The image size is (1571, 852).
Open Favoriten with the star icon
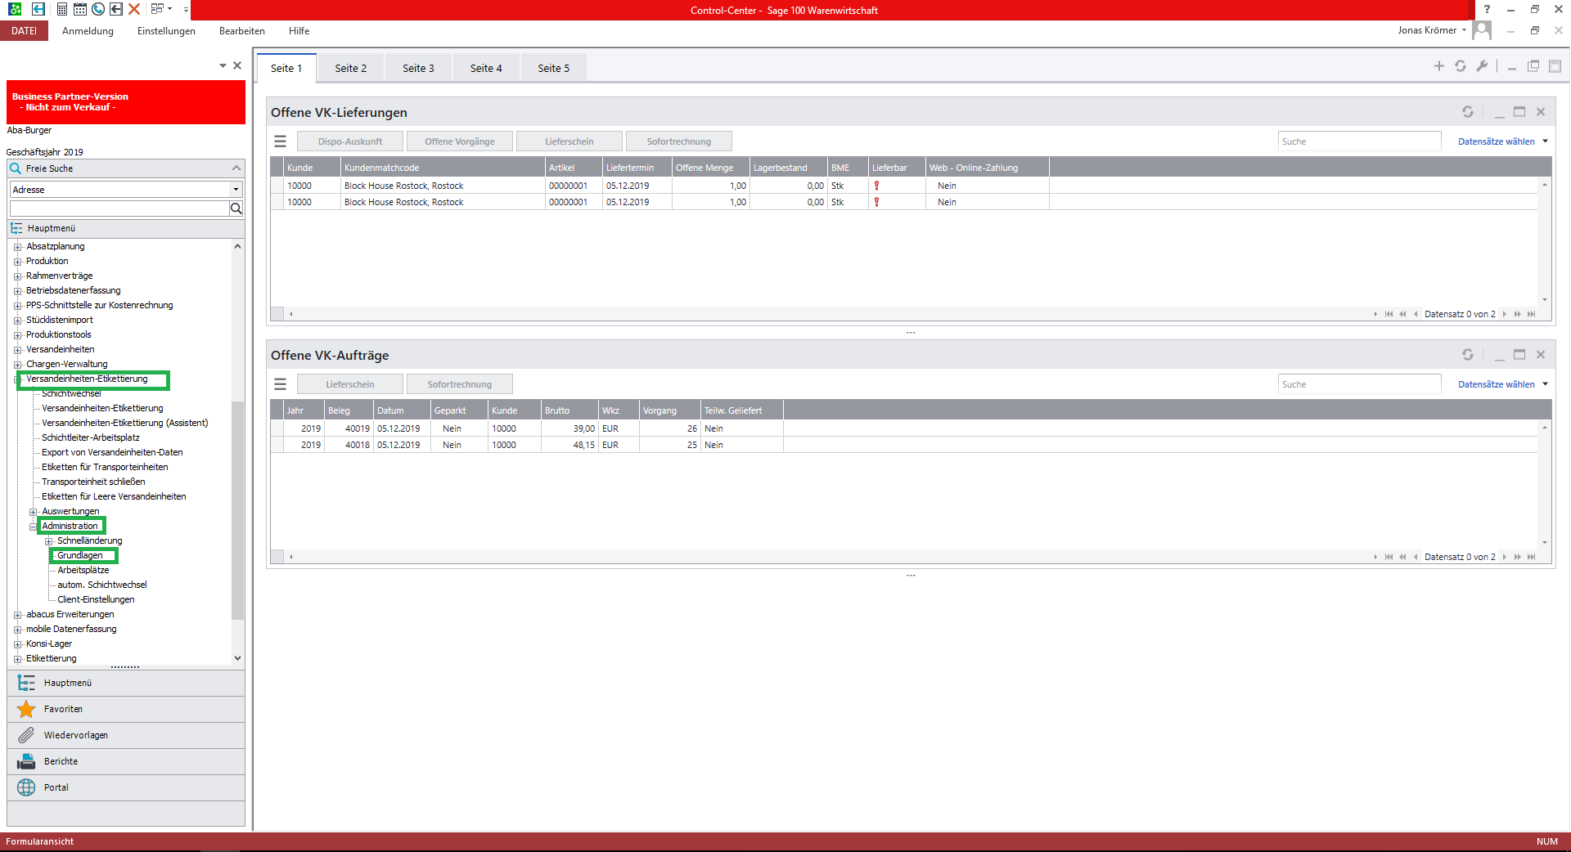pos(27,709)
